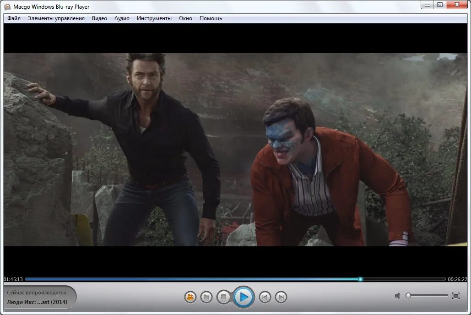
Task: Click the video display area
Action: tap(235, 150)
